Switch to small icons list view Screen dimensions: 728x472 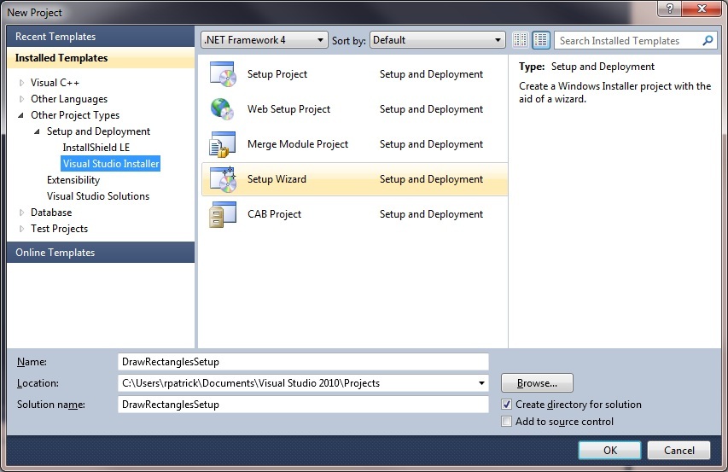(521, 40)
